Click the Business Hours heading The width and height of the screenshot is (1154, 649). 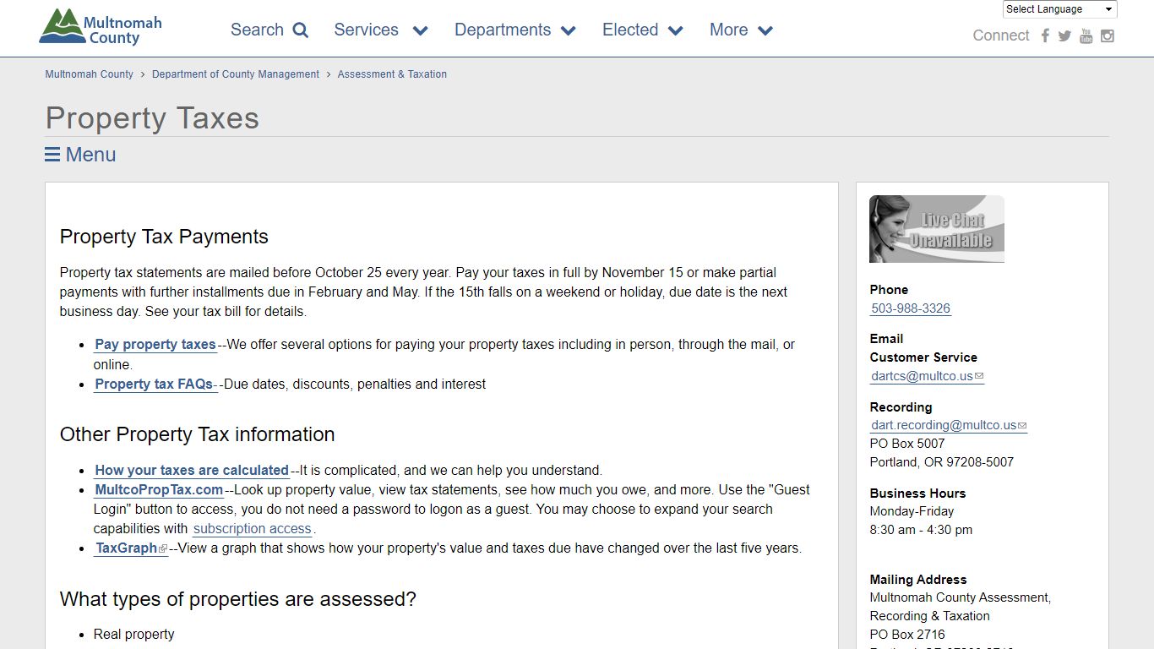click(x=917, y=494)
